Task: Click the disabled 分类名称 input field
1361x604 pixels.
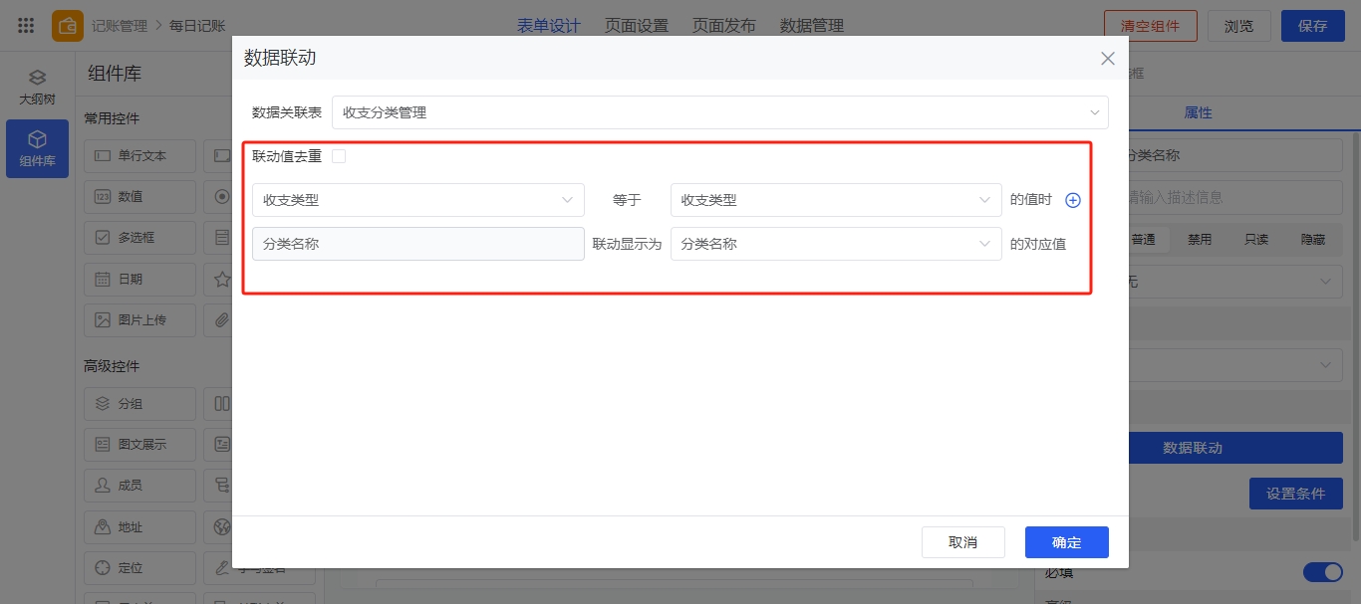Action: [417, 244]
